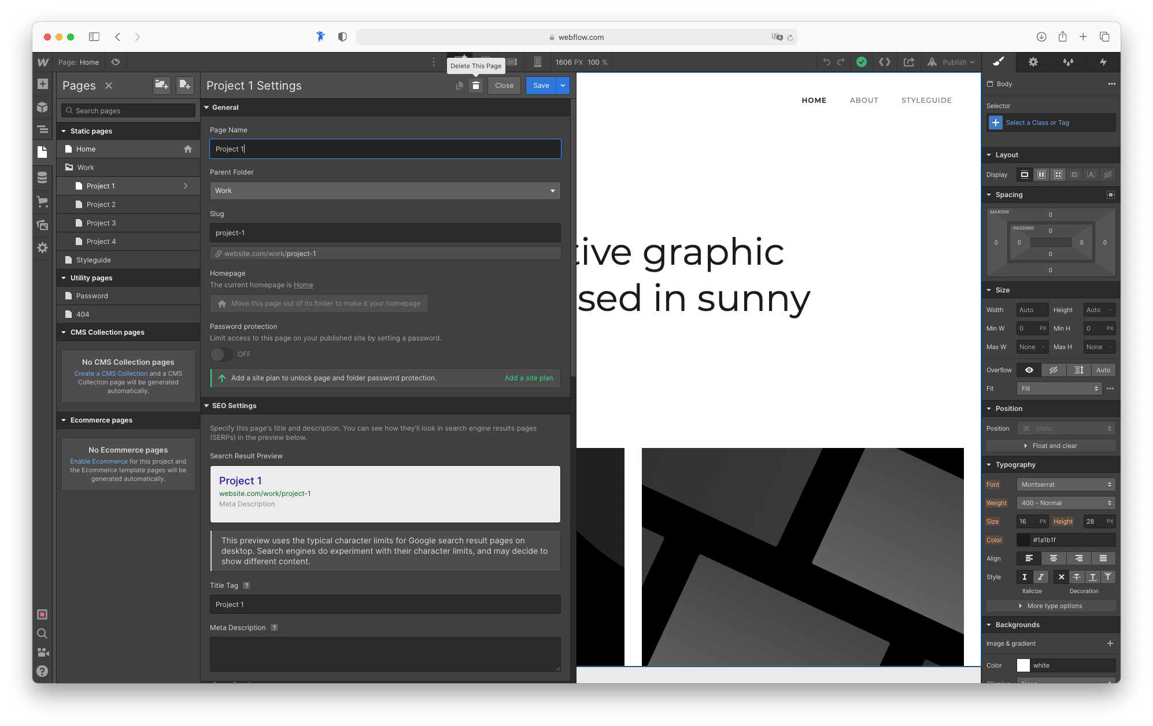Switch to the element Settings tab

pyautogui.click(x=1033, y=62)
